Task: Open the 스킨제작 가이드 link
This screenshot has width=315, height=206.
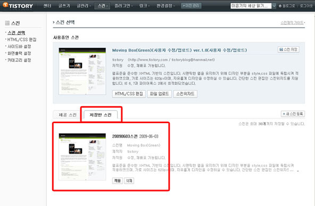Action: tap(292, 23)
